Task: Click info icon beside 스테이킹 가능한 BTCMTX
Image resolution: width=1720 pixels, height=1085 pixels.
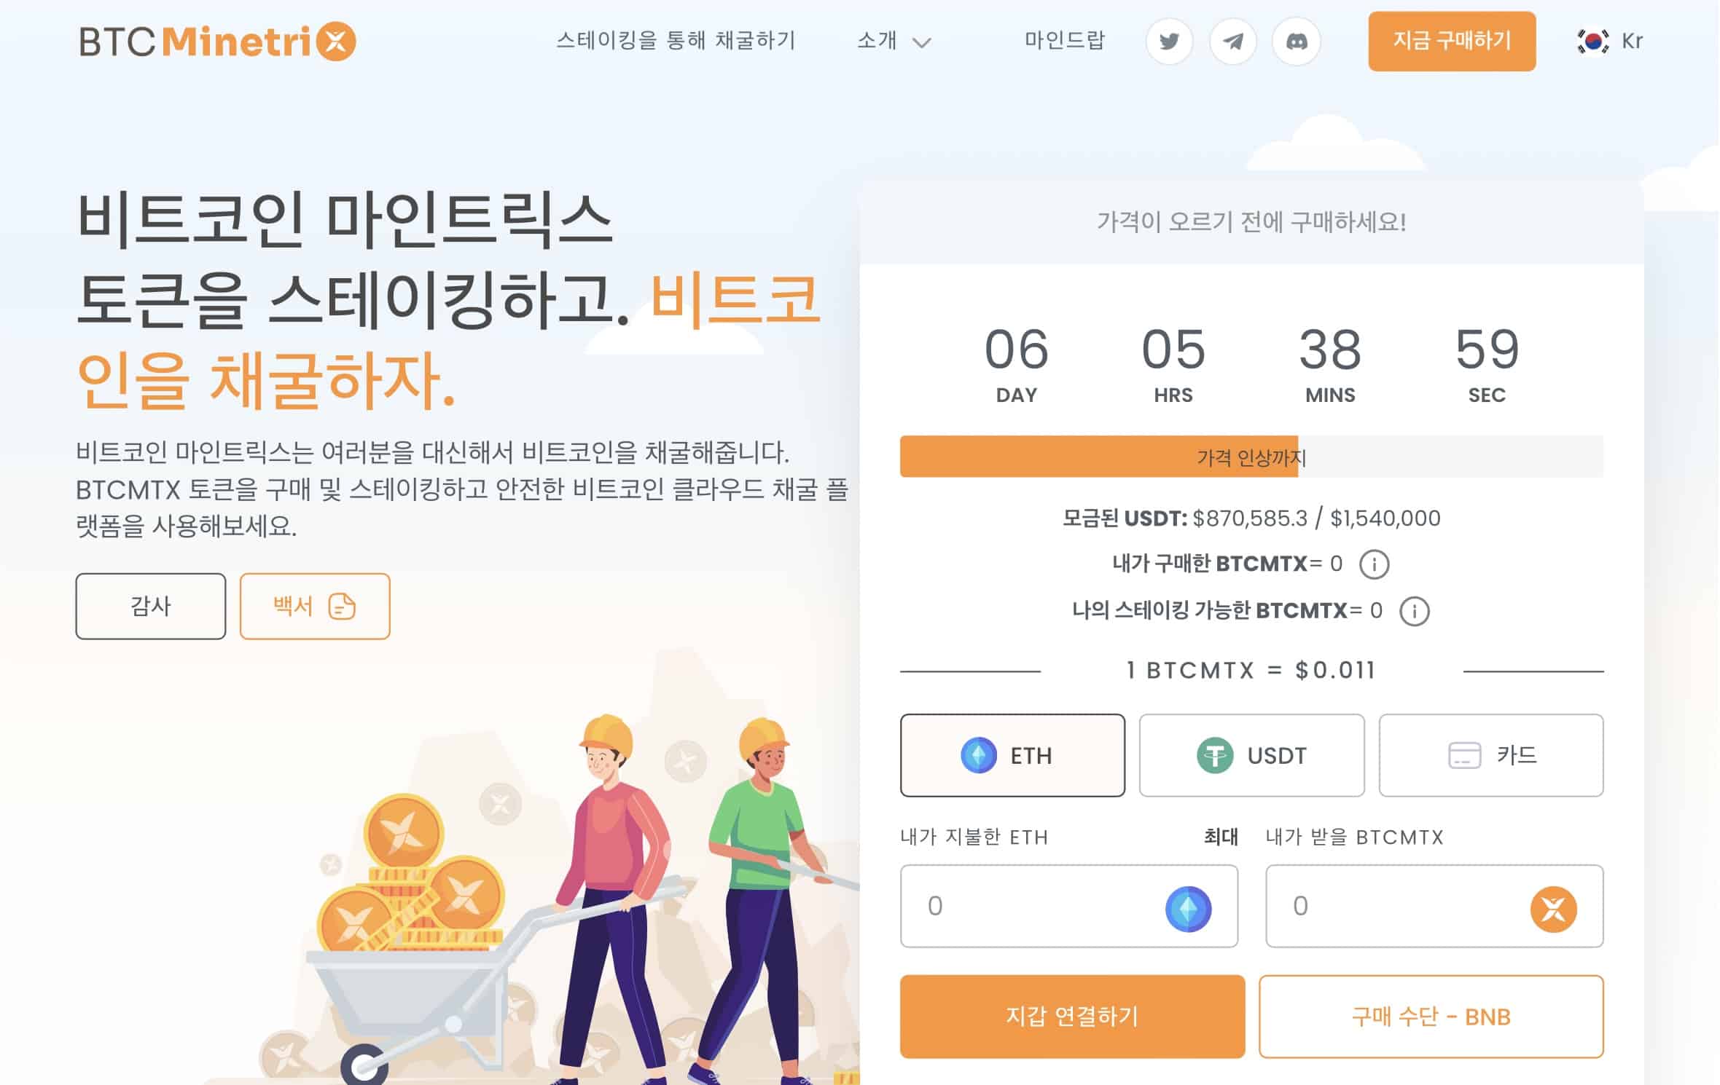Action: pyautogui.click(x=1414, y=611)
